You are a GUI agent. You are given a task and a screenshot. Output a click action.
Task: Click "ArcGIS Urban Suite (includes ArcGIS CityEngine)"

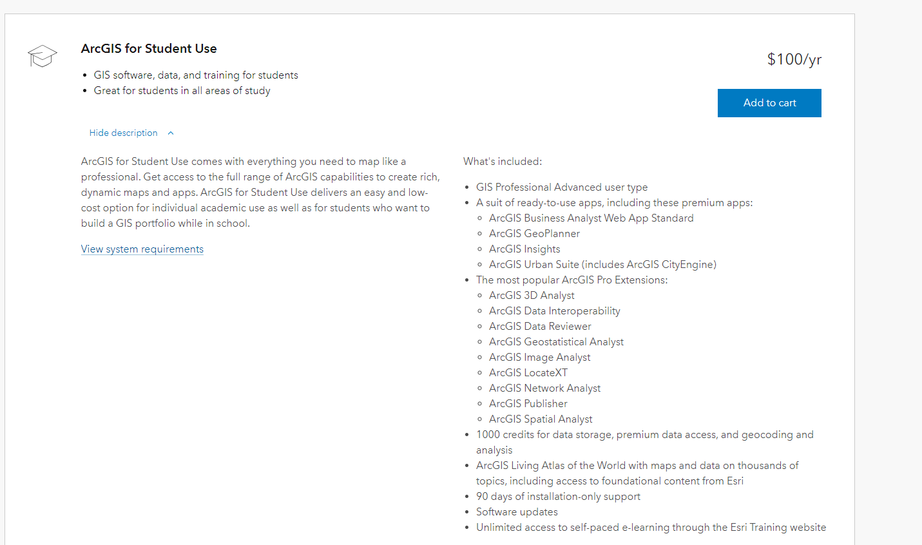(602, 264)
